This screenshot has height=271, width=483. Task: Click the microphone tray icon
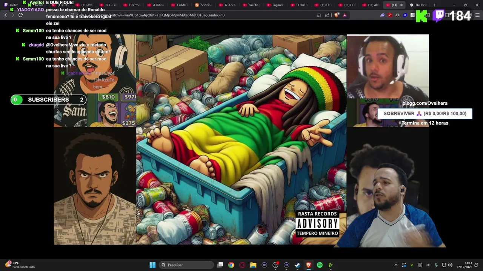[436, 265]
